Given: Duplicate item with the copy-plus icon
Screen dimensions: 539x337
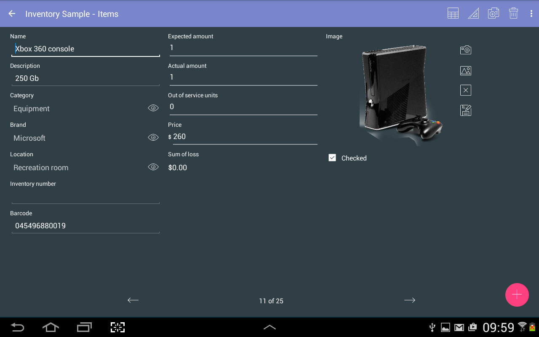Looking at the screenshot, I should (x=494, y=13).
